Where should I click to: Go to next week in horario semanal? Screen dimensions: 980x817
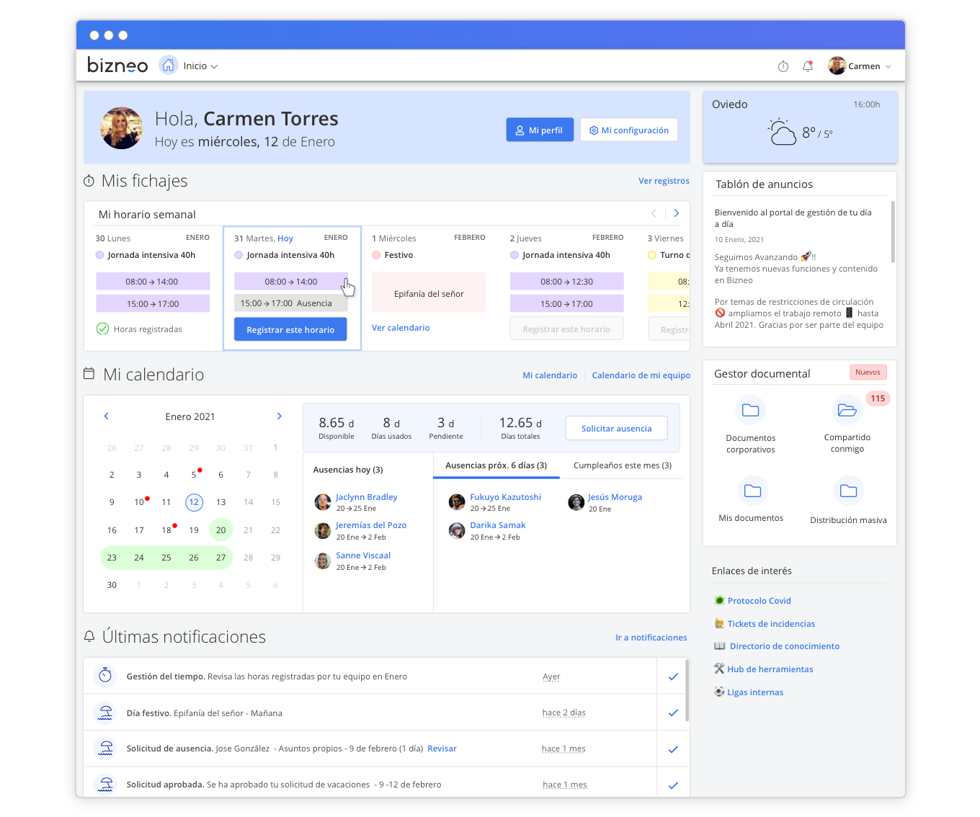point(676,213)
